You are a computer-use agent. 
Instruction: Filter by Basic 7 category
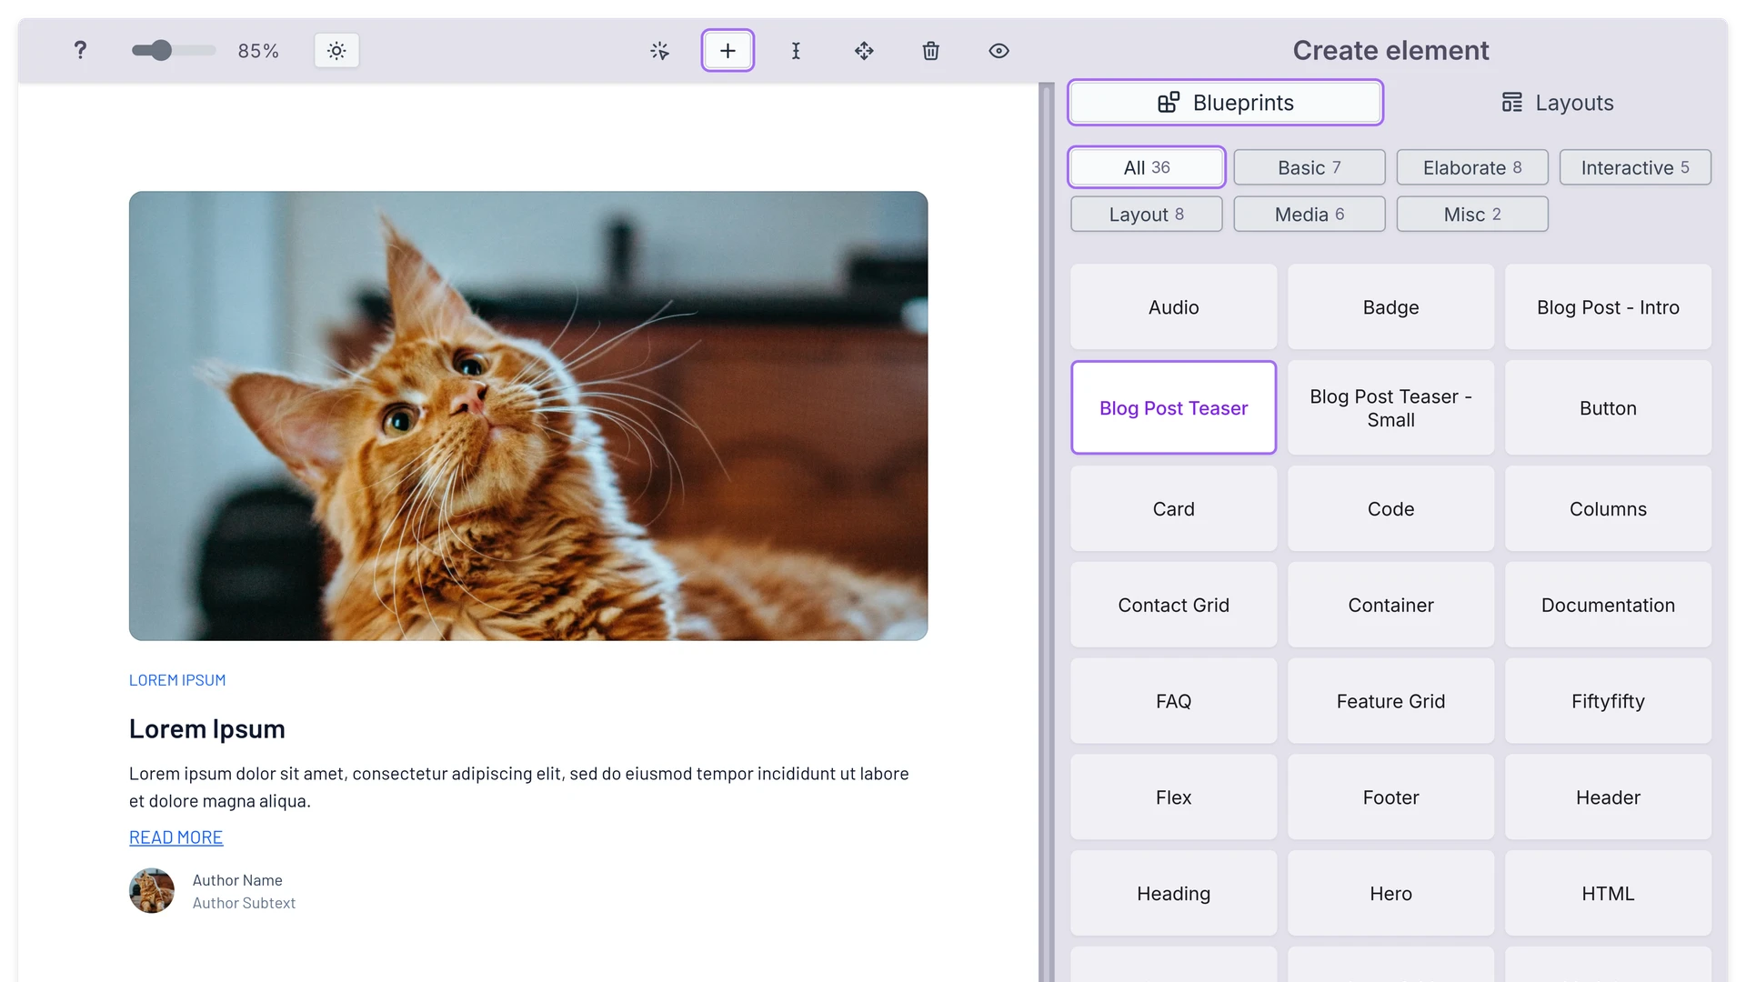coord(1309,167)
